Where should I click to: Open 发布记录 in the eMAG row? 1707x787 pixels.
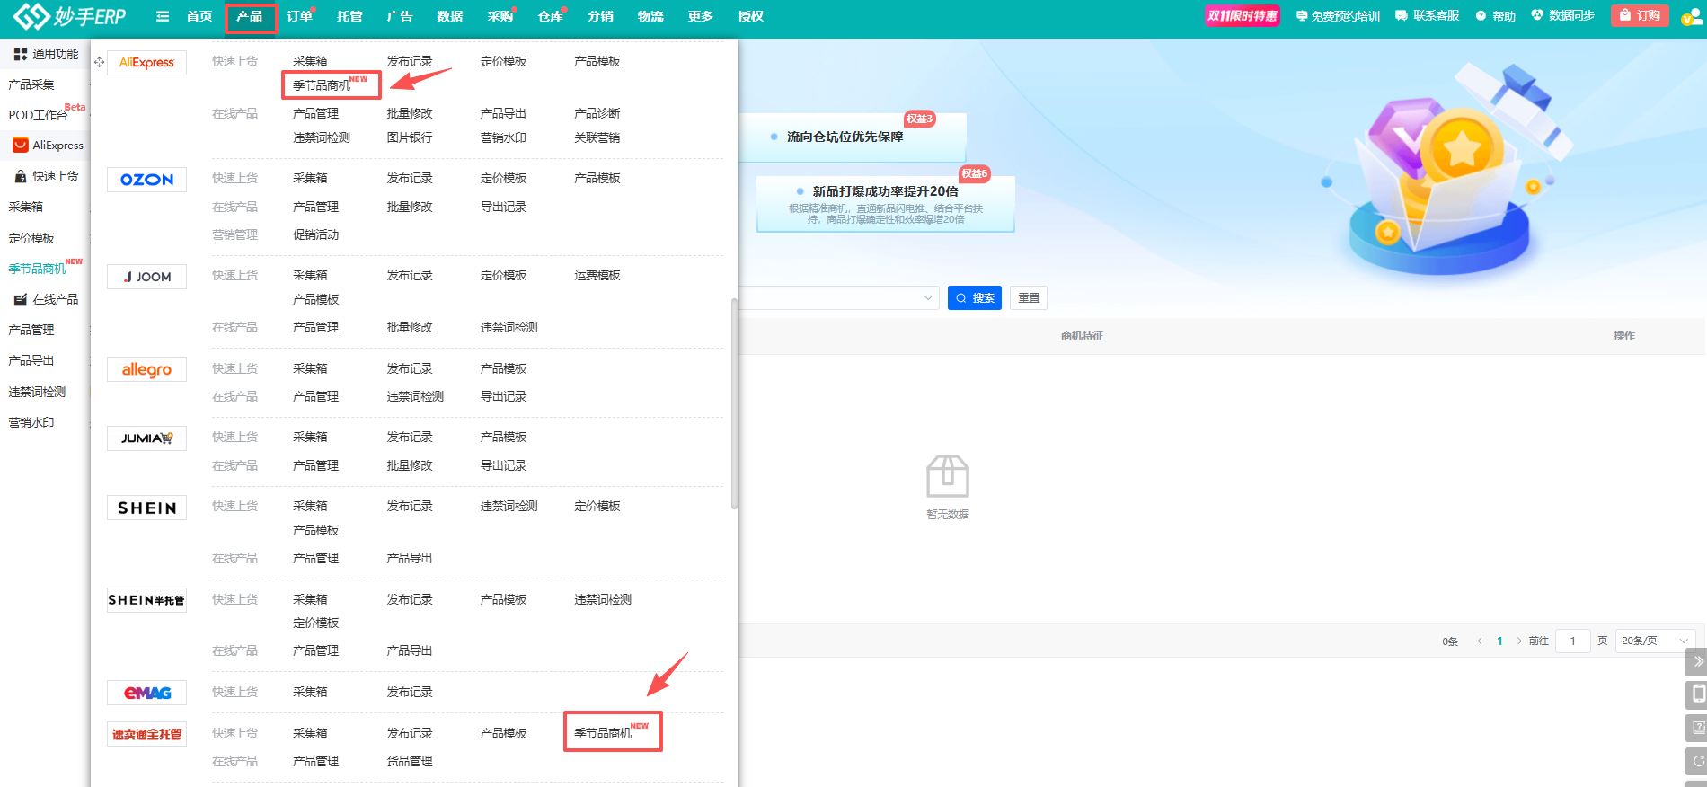pyautogui.click(x=410, y=692)
